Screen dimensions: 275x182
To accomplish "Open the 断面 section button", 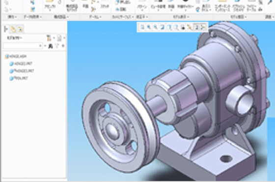I will tap(171, 5).
